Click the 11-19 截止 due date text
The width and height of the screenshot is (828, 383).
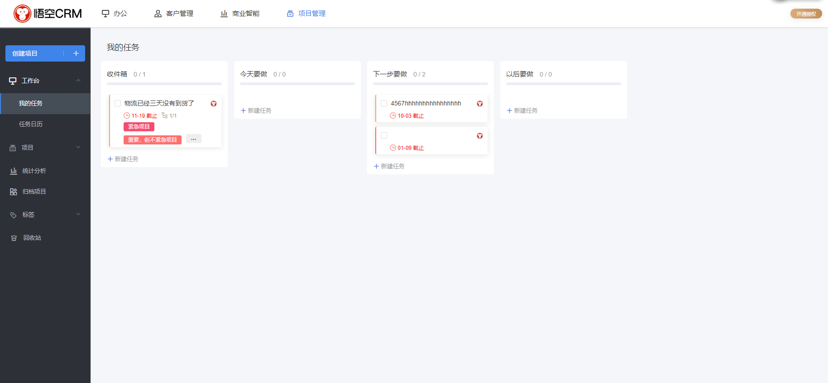[x=144, y=116]
